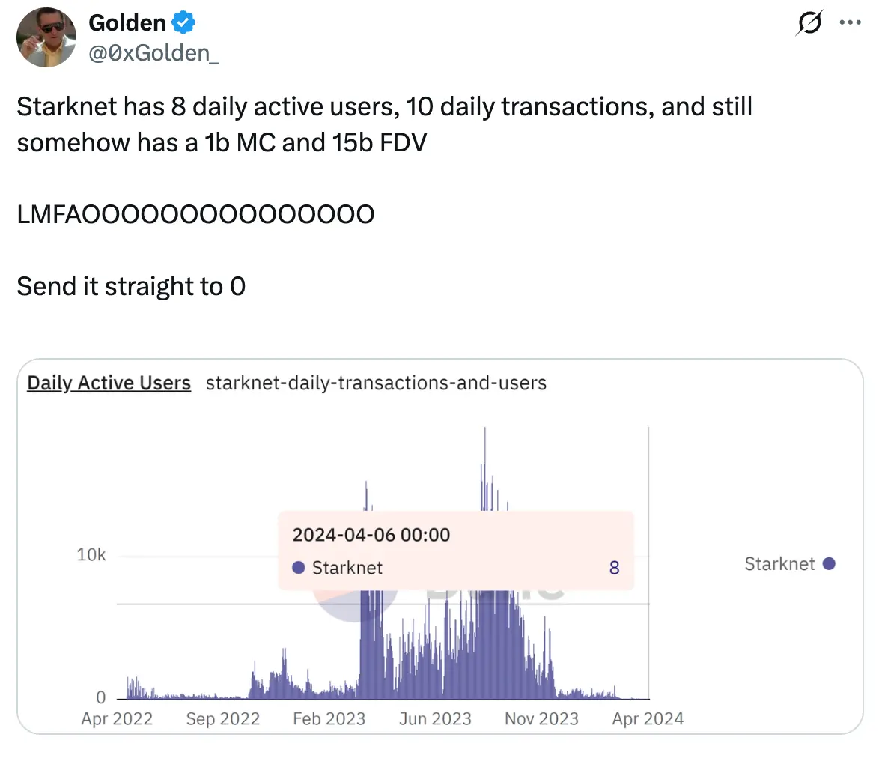This screenshot has height=764, width=879.
Task: Click the Starknet dot inside the tooltip
Action: [x=299, y=568]
